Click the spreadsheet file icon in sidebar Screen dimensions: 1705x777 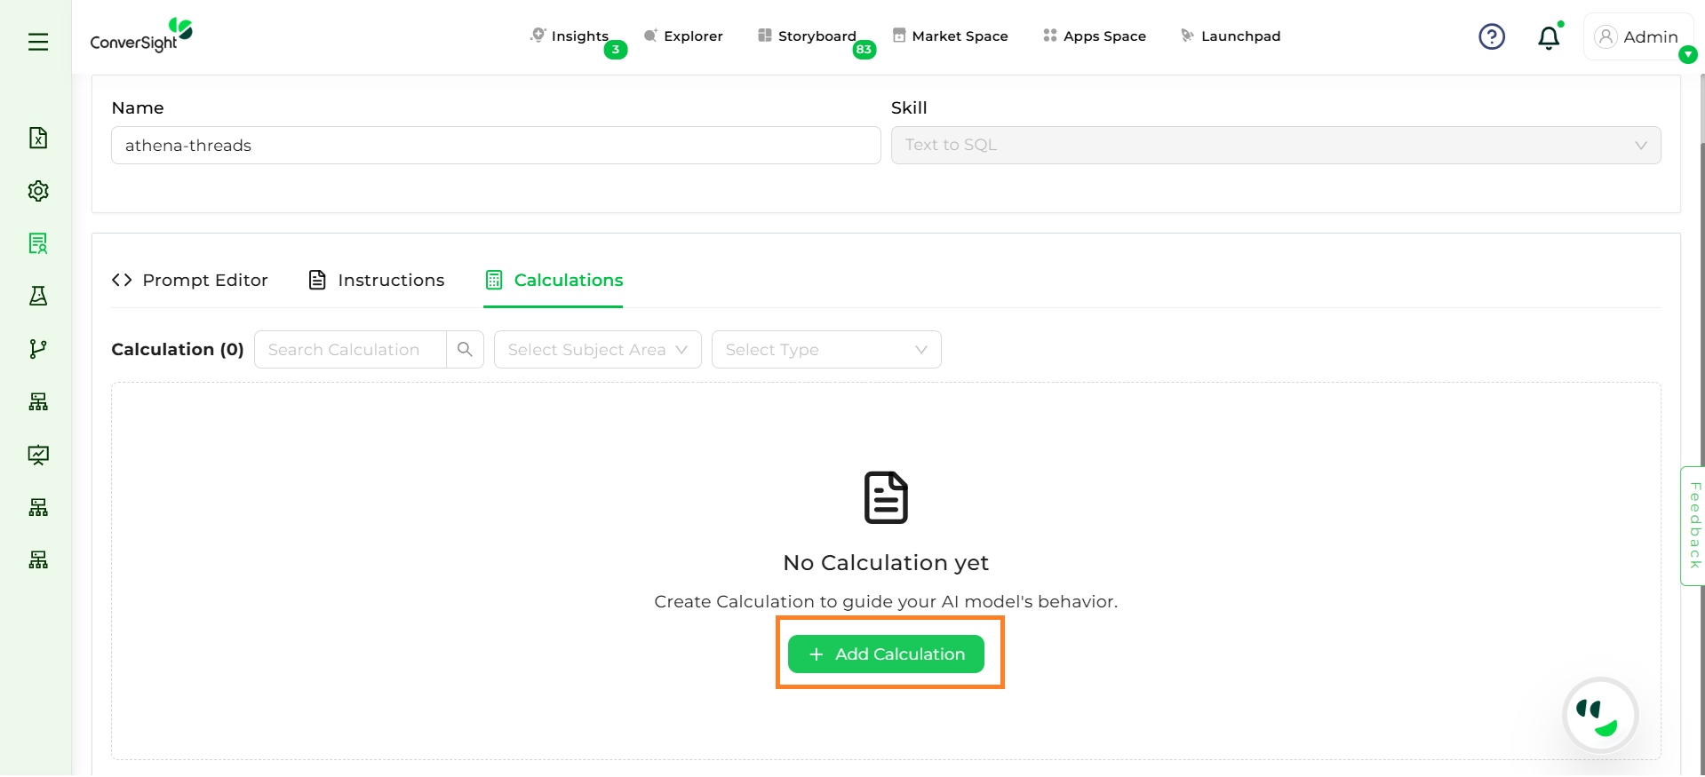pos(38,138)
